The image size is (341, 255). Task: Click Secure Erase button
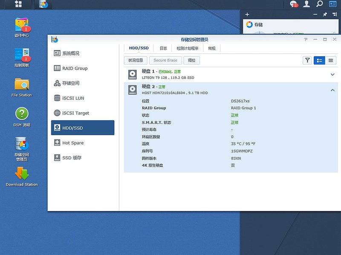[165, 60]
